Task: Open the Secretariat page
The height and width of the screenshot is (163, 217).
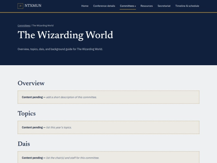Action: 164,6
